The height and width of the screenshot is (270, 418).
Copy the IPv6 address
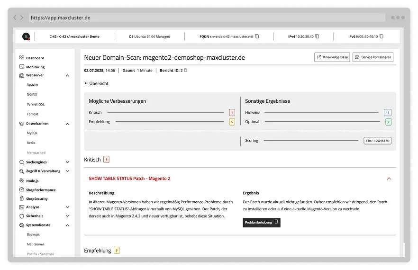pyautogui.click(x=382, y=36)
